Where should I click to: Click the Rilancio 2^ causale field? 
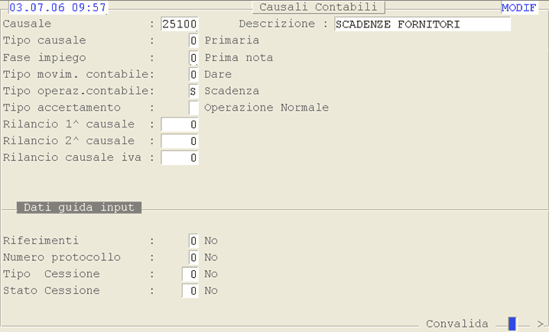pyautogui.click(x=180, y=141)
